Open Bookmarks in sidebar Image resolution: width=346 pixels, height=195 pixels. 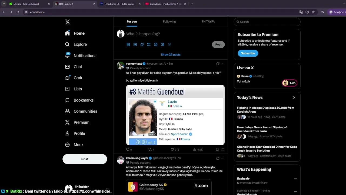(79, 100)
